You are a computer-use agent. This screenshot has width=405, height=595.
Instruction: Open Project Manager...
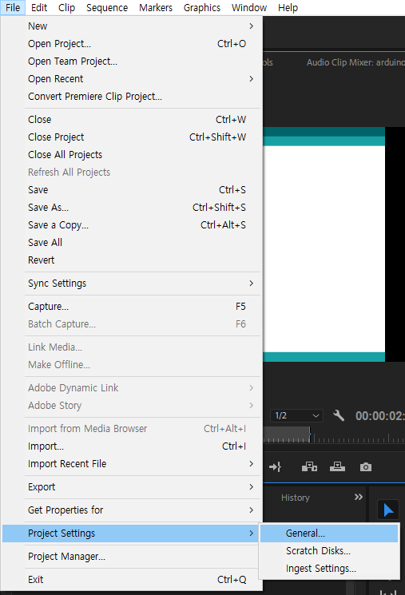[x=131, y=557]
